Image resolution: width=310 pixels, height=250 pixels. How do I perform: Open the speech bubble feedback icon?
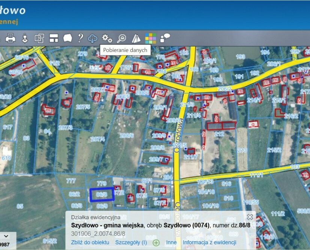165,38
